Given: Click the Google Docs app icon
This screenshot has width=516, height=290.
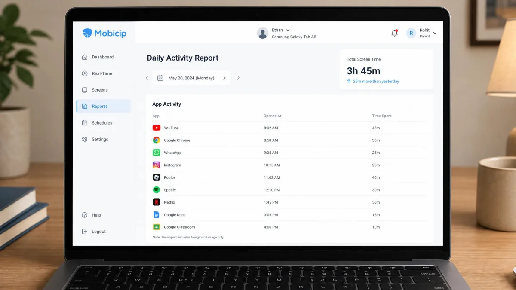Looking at the screenshot, I should 157,215.
